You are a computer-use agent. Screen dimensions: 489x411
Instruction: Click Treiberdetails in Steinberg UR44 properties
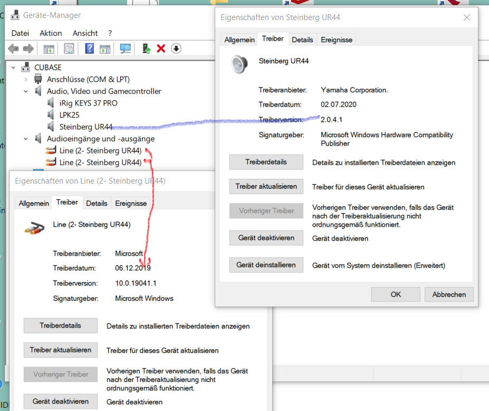point(266,162)
